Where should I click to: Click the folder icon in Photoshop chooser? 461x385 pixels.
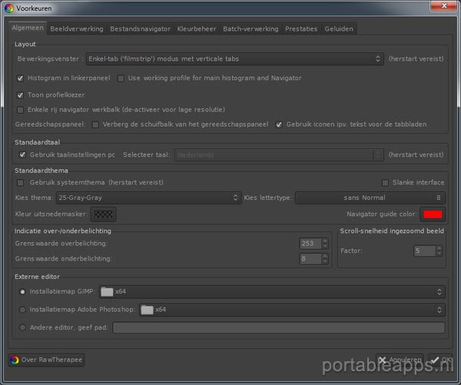tap(147, 310)
